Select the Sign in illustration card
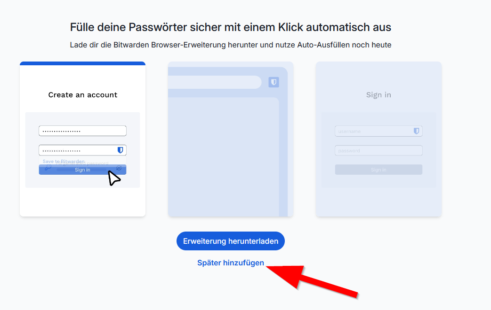Screen dimensions: 491x310 [x=378, y=139]
